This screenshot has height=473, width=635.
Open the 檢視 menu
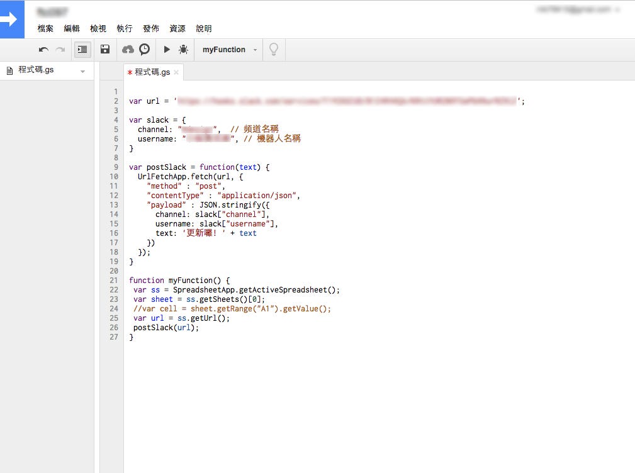(98, 28)
